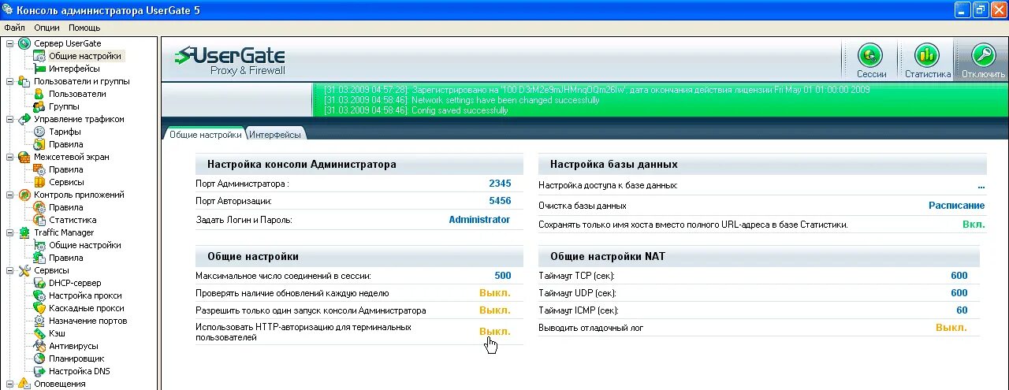
Task: Open Тарифы icon under Управление трафиком
Action: (39, 132)
